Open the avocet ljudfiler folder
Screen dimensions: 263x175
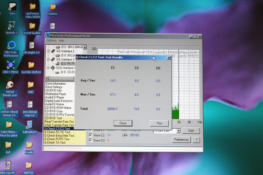pyautogui.click(x=33, y=25)
